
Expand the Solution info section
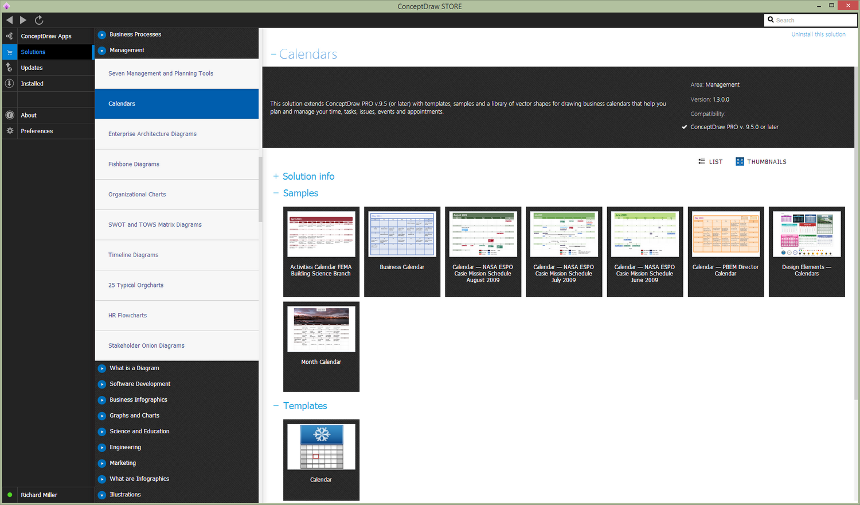click(276, 176)
